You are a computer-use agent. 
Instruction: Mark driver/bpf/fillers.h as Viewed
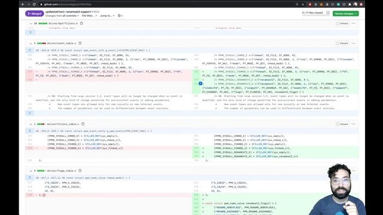pos(342,23)
